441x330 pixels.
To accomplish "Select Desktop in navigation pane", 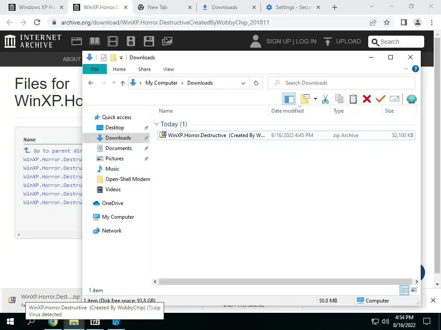I will 115,128.
